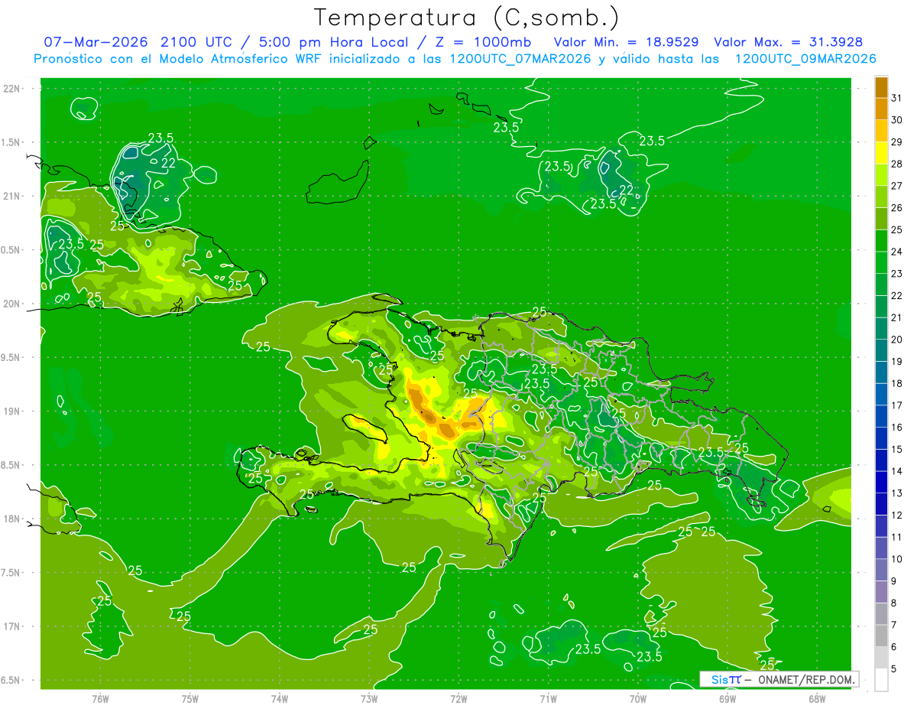Click the 70W longitude axis label
The height and width of the screenshot is (709, 917).
coord(638,699)
